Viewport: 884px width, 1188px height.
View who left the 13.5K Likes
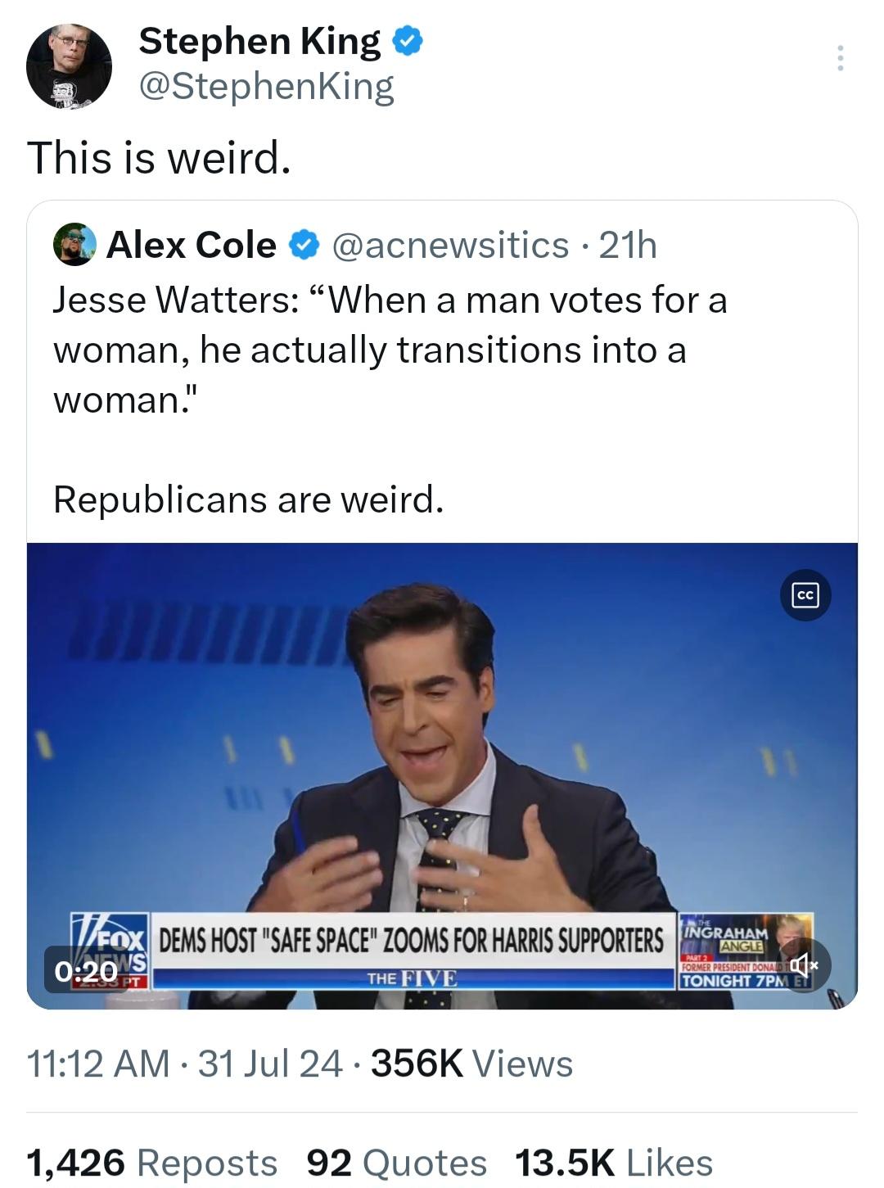coord(614,1160)
